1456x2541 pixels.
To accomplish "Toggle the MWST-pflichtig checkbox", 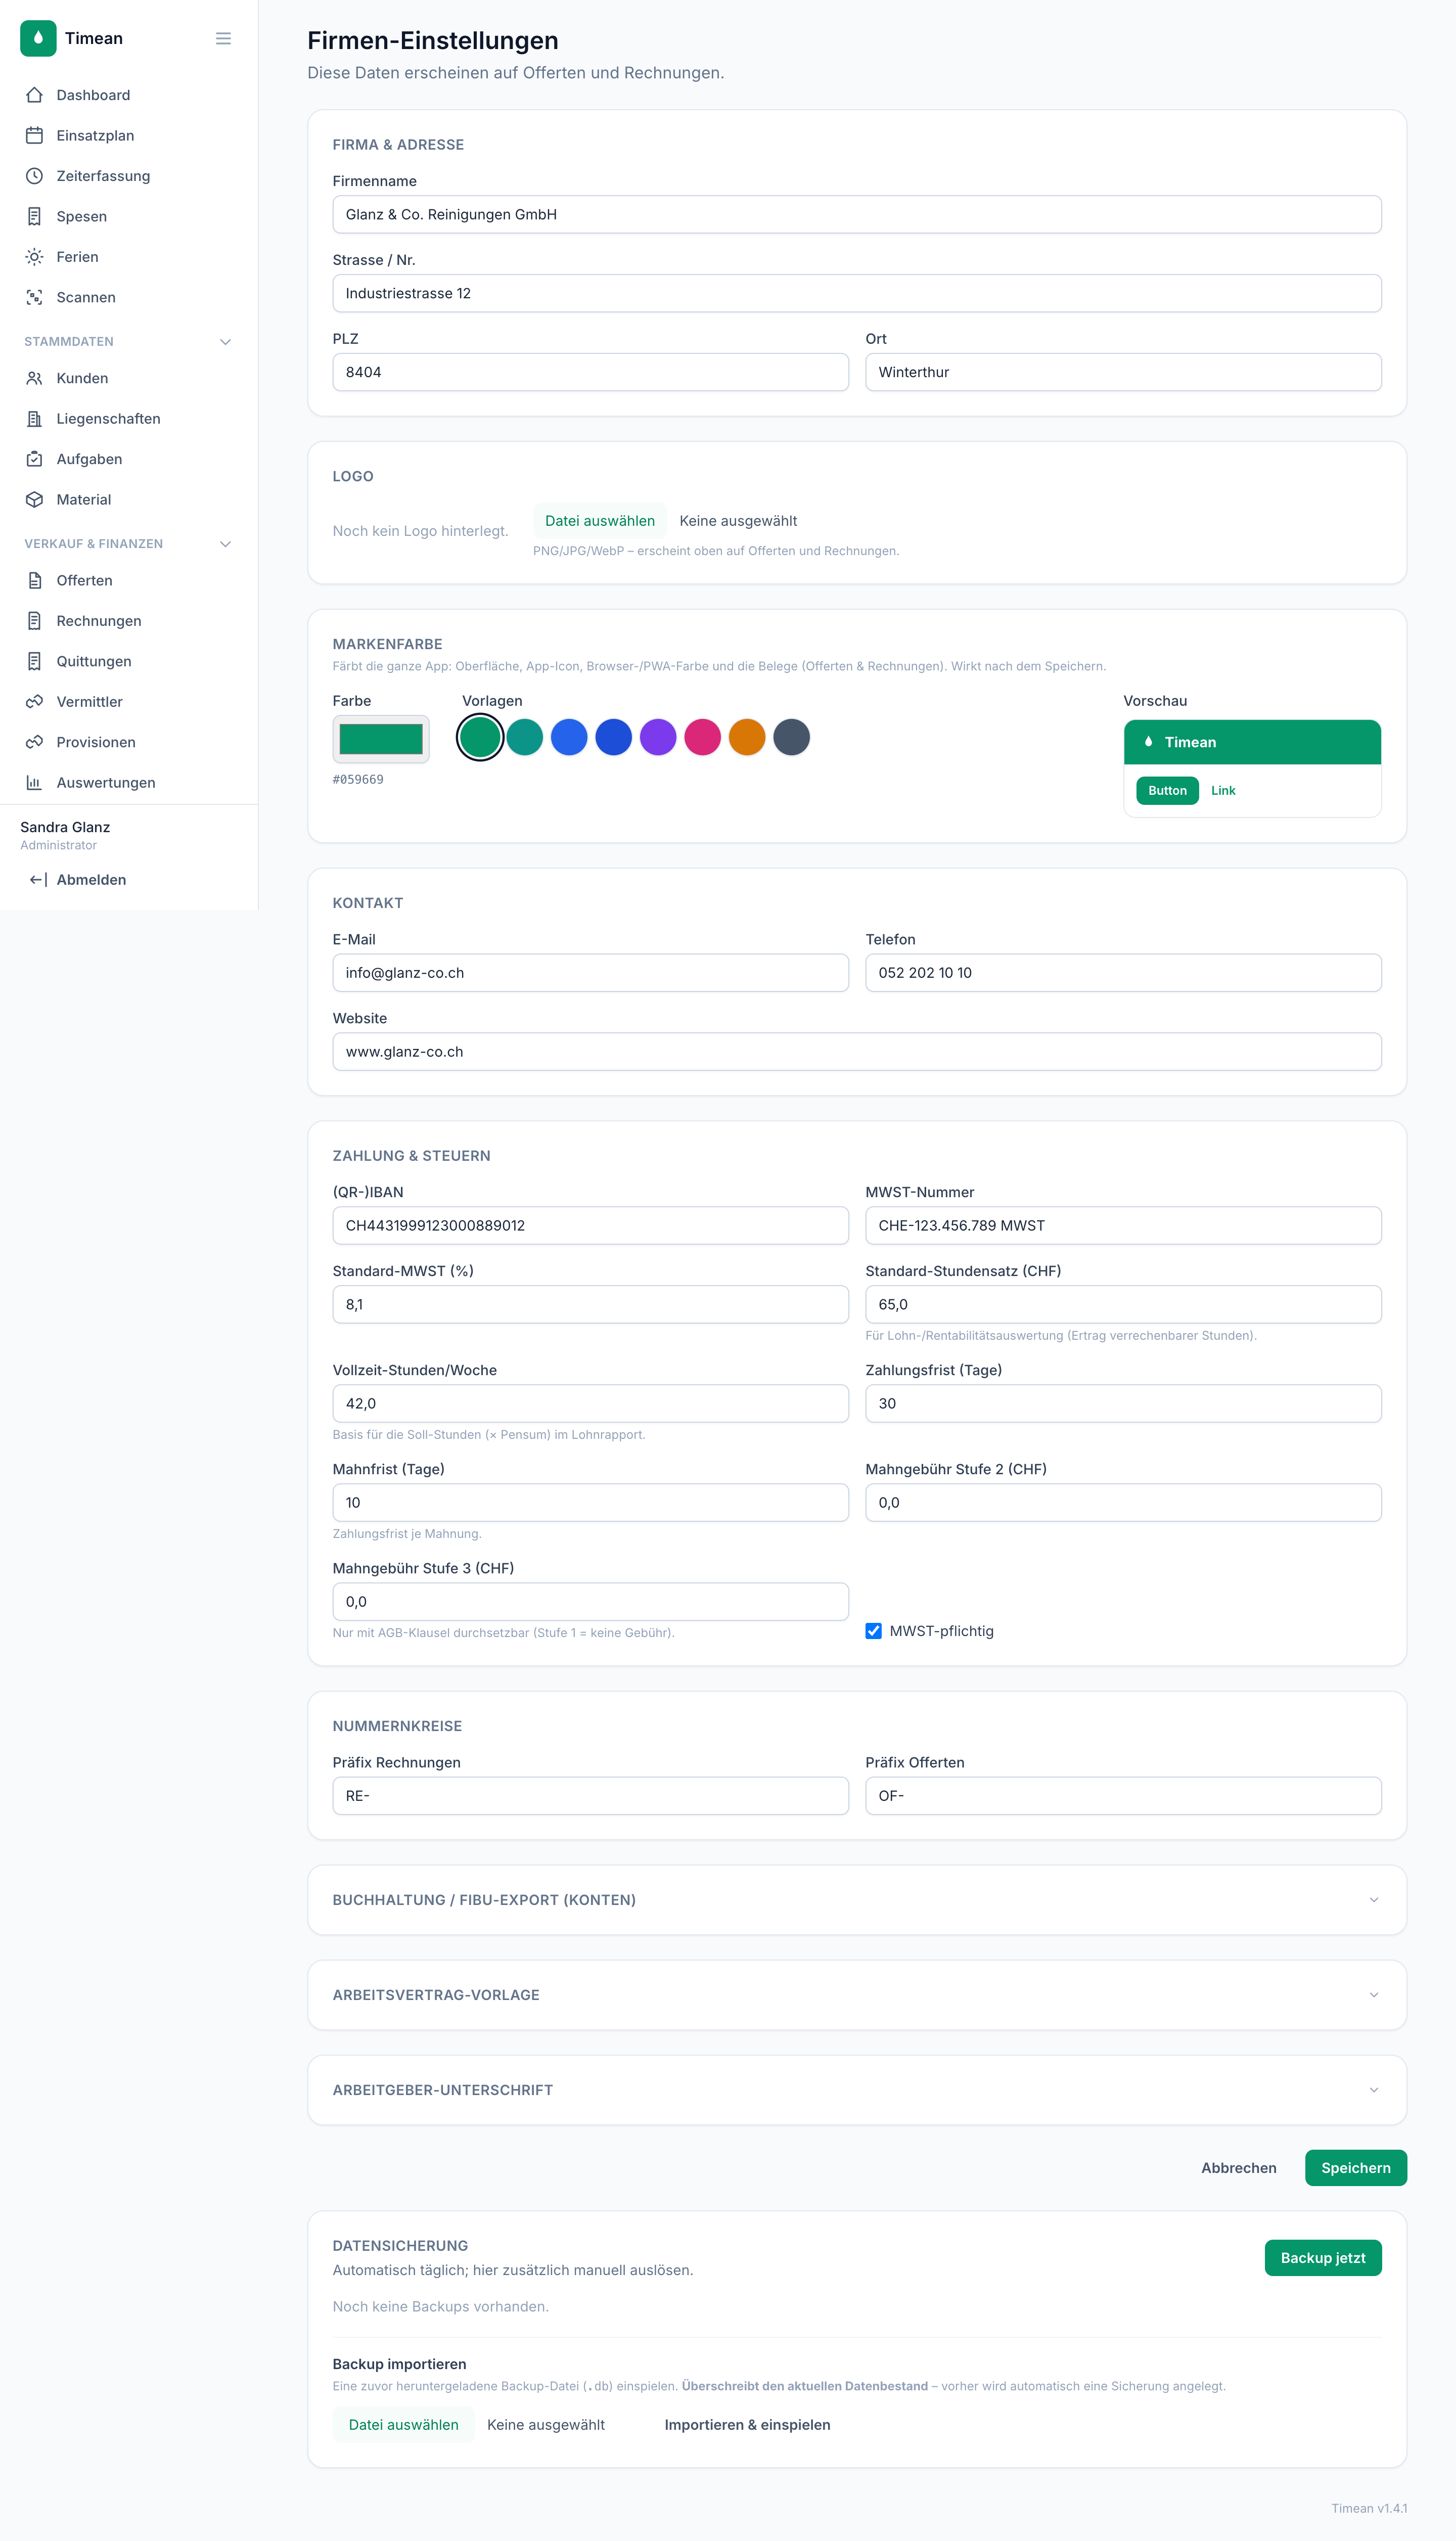I will click(x=873, y=1631).
